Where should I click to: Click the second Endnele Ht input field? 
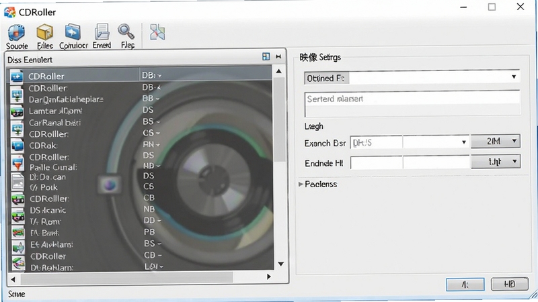[436, 162]
